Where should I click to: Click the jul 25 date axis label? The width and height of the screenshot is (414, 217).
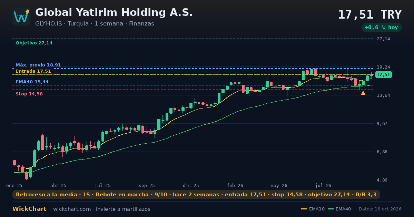click(x=103, y=185)
